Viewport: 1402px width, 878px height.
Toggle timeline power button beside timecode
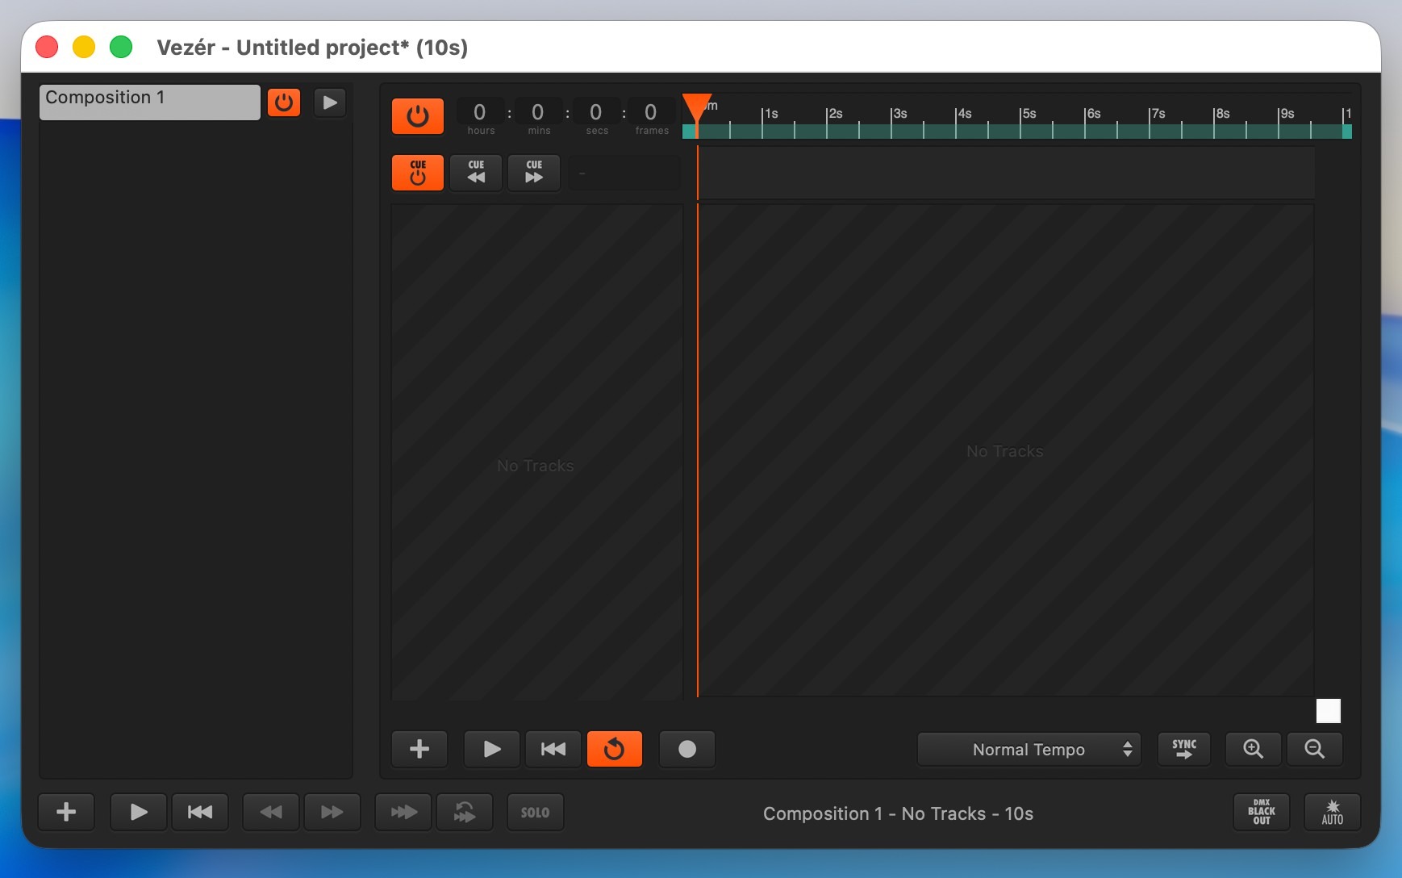[x=418, y=116]
